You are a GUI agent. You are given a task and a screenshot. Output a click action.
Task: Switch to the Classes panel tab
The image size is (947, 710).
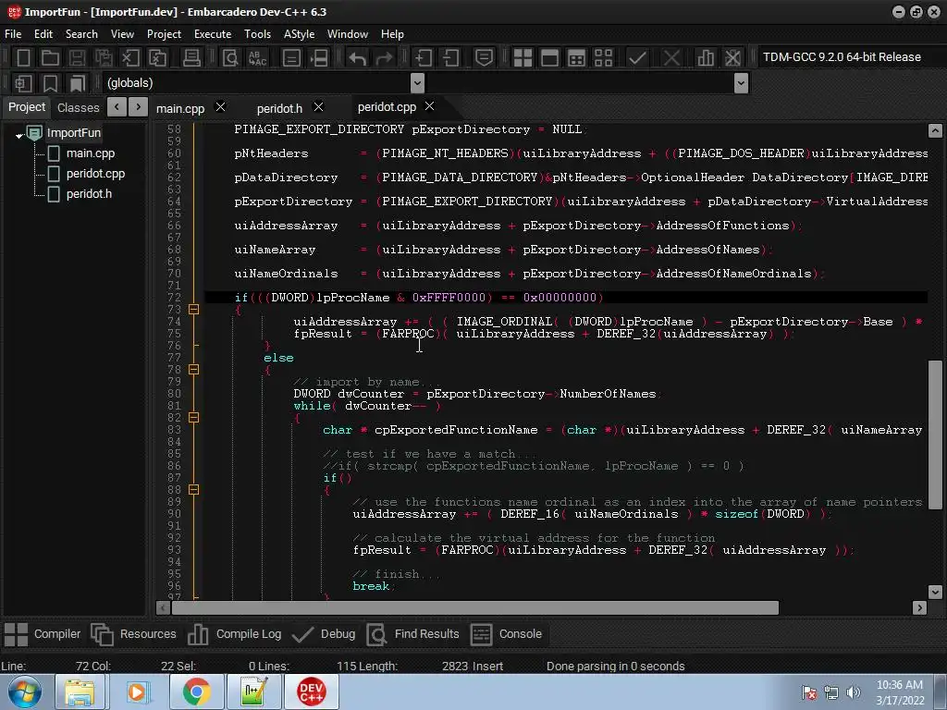click(x=78, y=107)
